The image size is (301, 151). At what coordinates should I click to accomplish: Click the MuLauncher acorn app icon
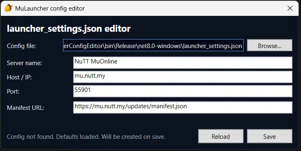coord(8,8)
